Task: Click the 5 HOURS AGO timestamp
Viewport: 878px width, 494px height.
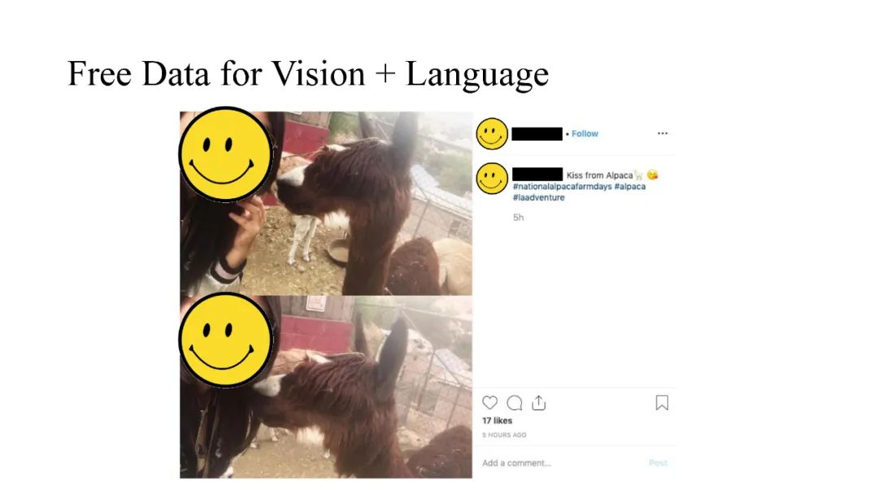Action: coord(504,435)
